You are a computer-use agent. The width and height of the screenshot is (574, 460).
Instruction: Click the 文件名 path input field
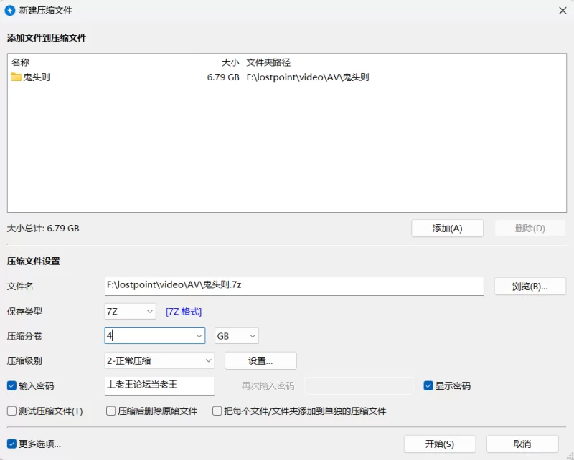[293, 285]
